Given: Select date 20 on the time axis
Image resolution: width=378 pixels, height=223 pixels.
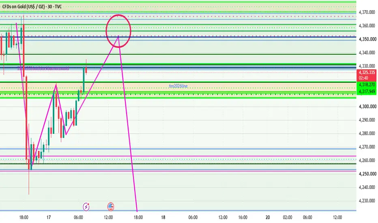Looking at the screenshot, I should coord(268,217).
